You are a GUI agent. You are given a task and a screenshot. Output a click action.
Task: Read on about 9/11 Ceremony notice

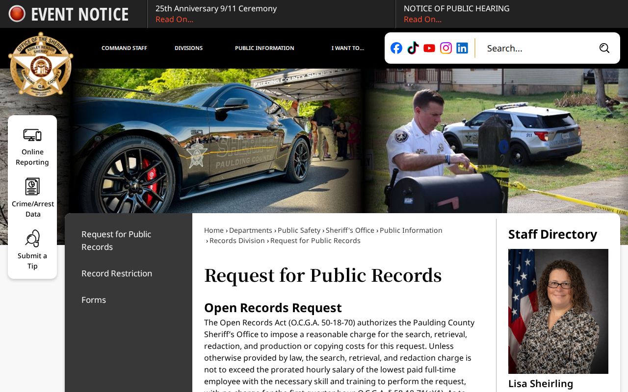[174, 19]
